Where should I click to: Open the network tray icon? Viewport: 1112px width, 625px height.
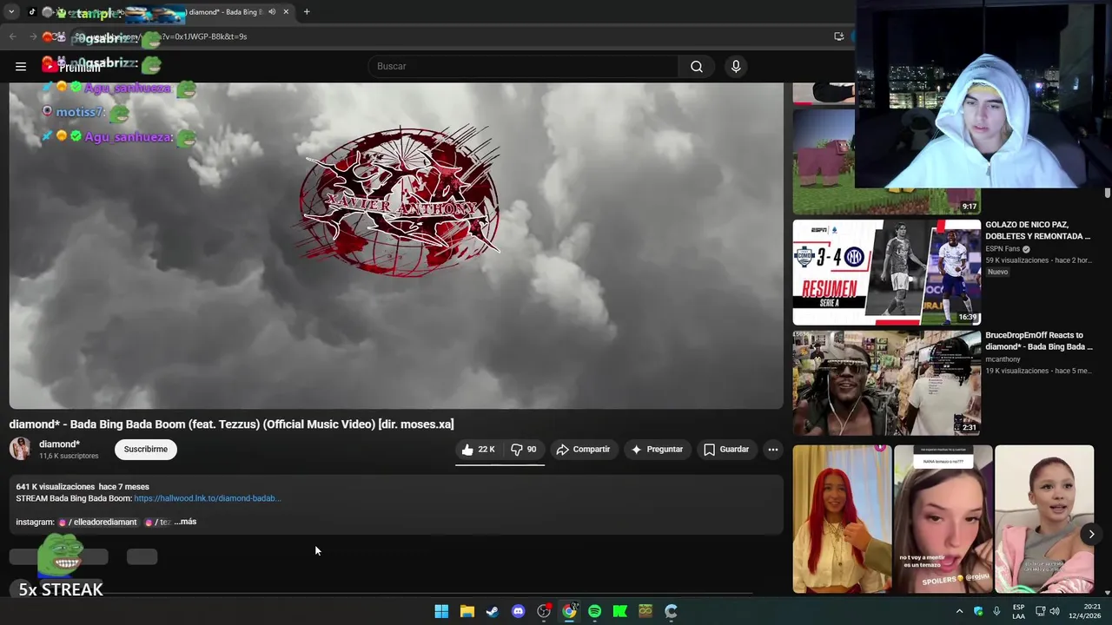coord(1040,611)
